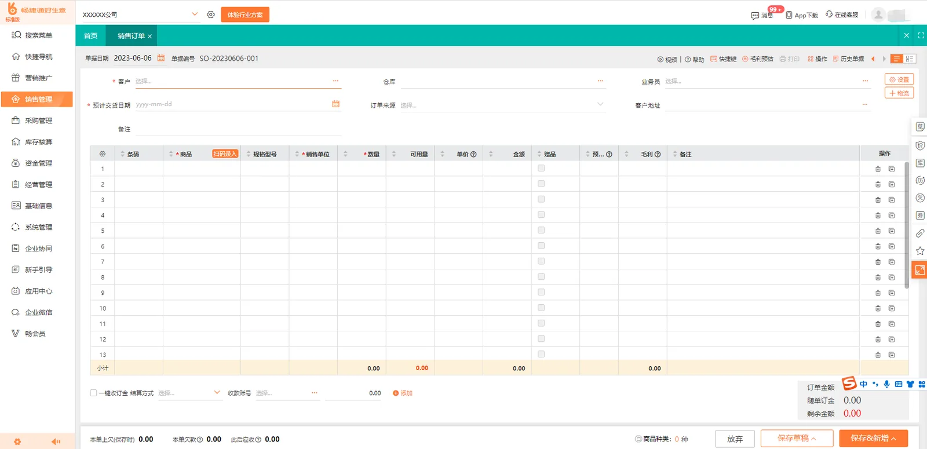Open the 单据日期 calendar picker icon
The width and height of the screenshot is (927, 449).
point(161,58)
